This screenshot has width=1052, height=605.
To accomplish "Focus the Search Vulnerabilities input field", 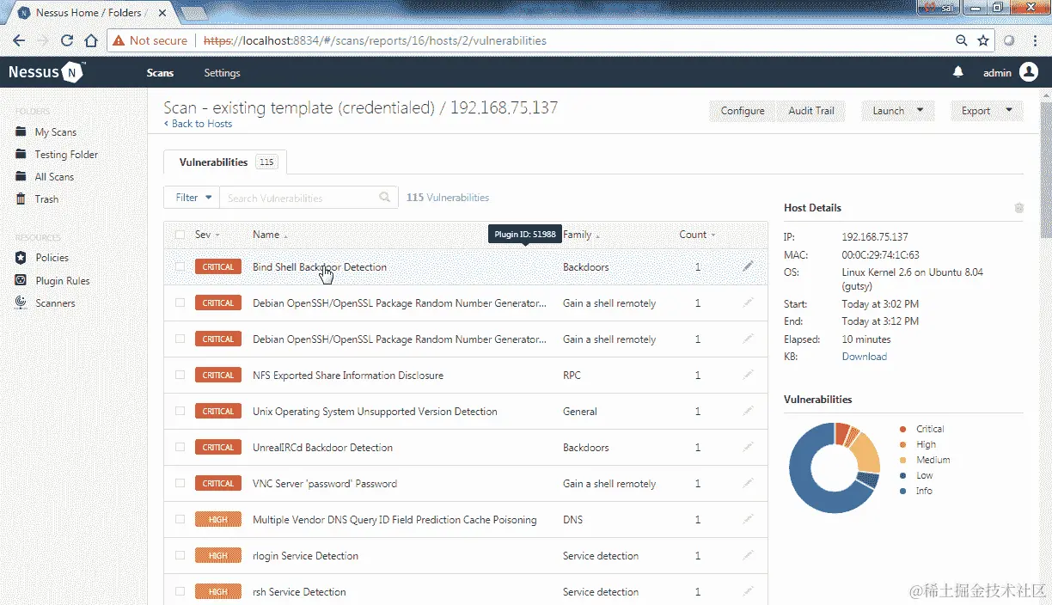I will tap(299, 198).
